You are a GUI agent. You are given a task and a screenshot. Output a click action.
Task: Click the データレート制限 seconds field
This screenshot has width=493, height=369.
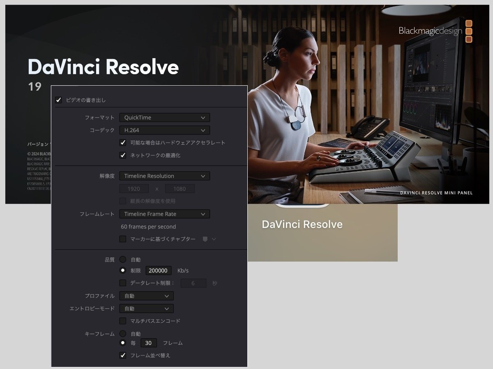(x=193, y=283)
